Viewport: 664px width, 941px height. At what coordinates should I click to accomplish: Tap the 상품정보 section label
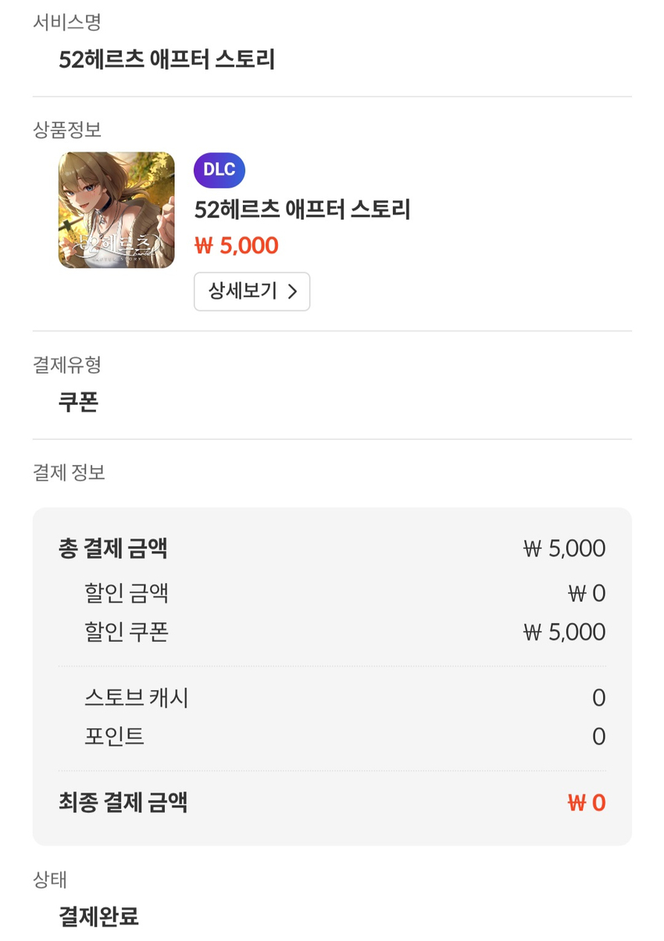pyautogui.click(x=67, y=130)
